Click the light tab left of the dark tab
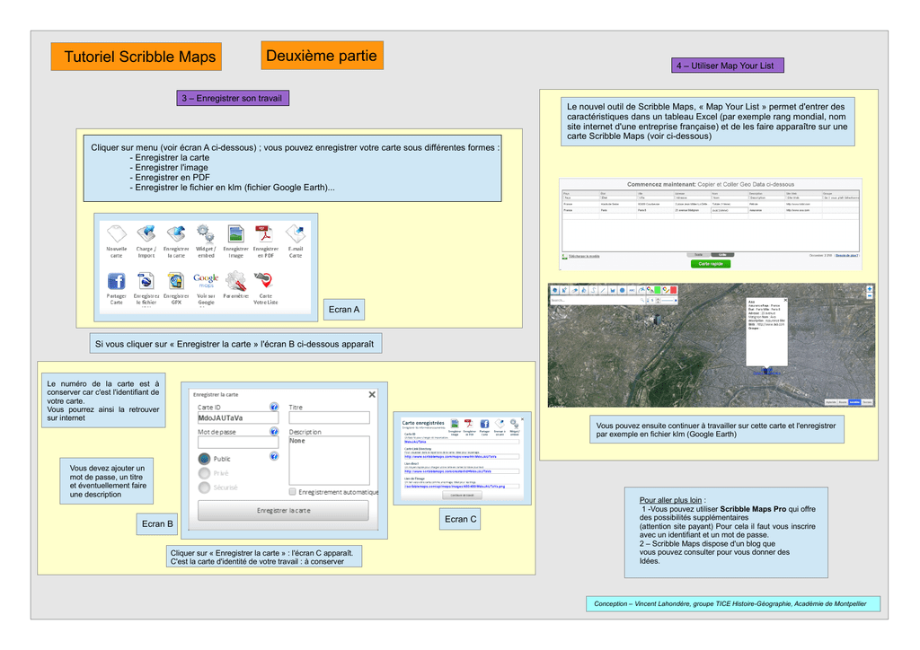This screenshot has height=650, width=920. [x=699, y=255]
